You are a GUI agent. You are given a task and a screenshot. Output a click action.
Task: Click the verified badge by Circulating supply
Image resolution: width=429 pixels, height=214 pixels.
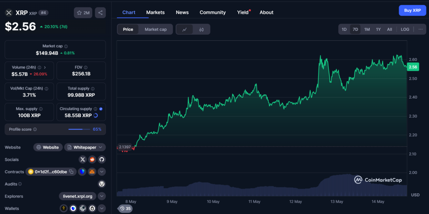click(x=101, y=109)
